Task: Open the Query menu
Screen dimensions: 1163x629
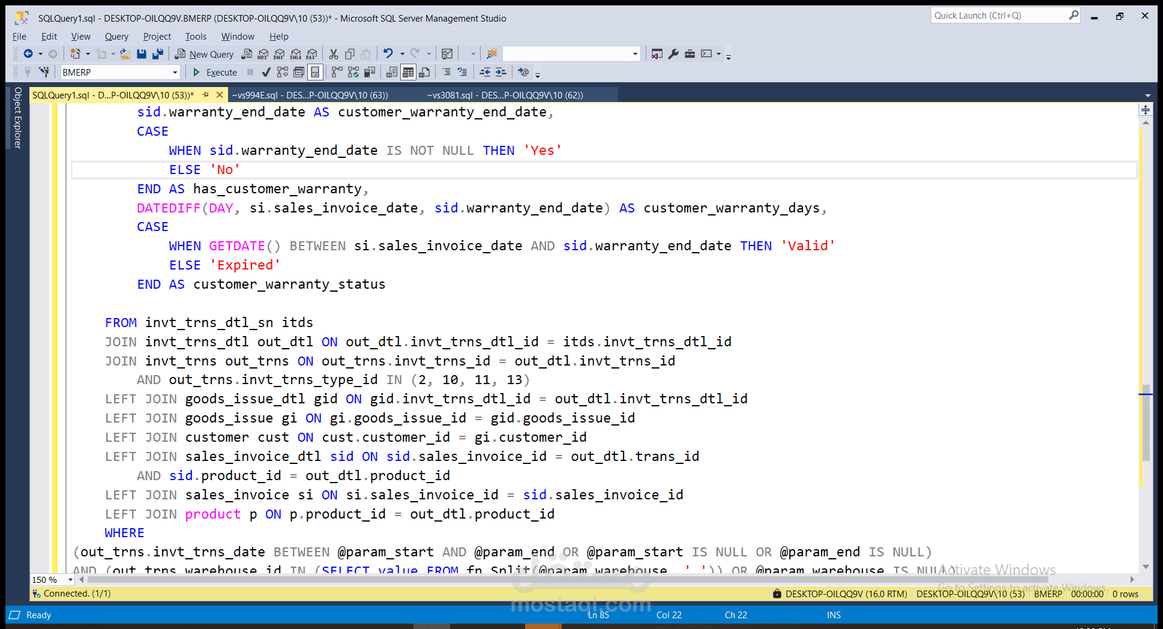Action: point(116,37)
